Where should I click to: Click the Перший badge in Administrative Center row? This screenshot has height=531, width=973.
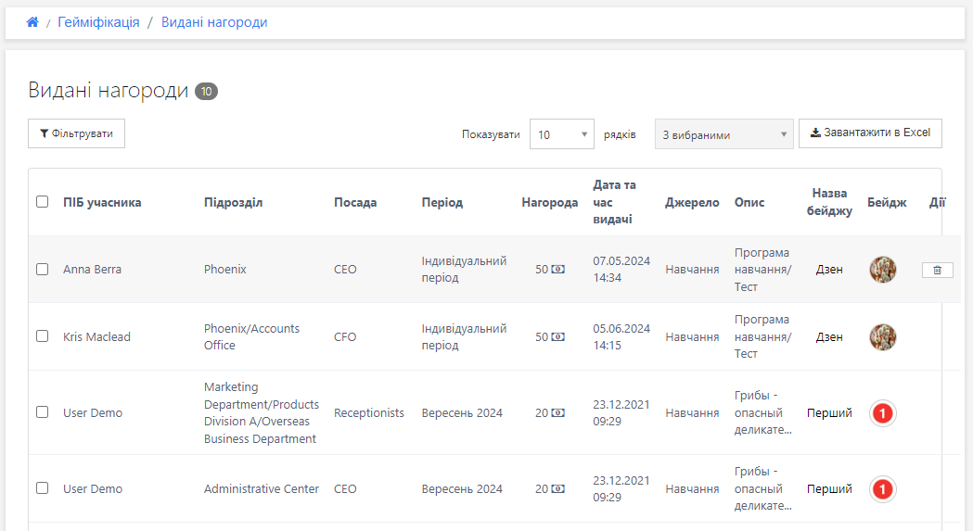tap(882, 489)
